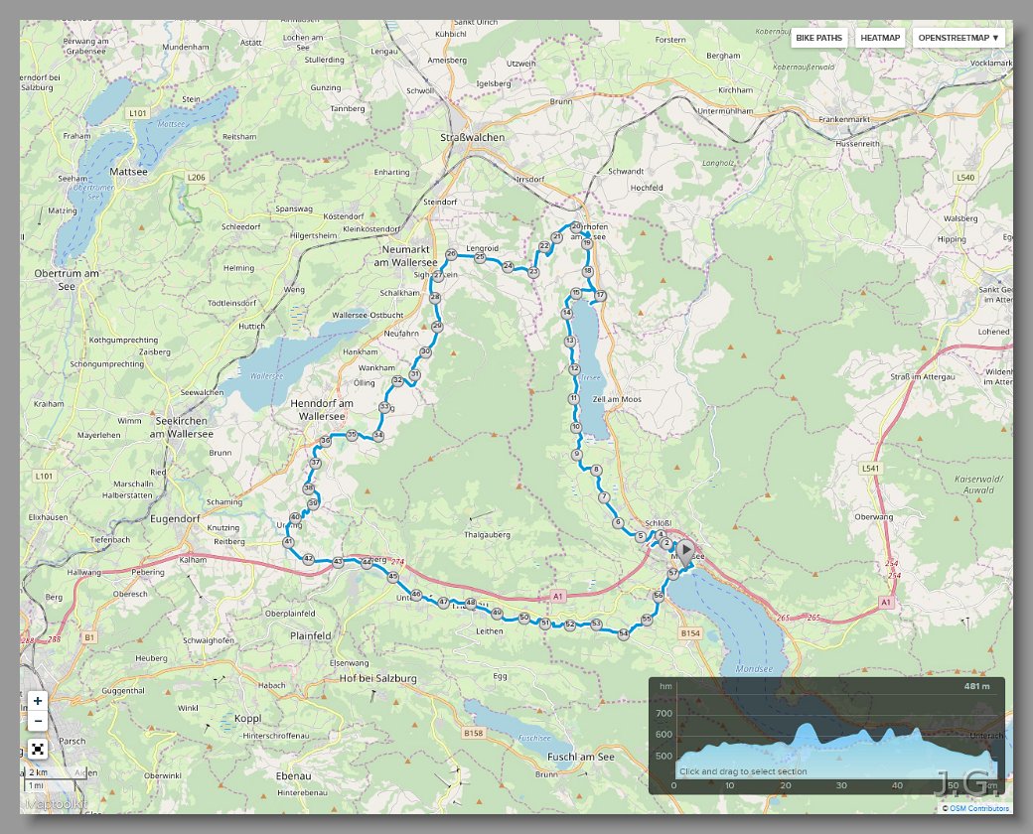Zoom out with the minus button

click(x=38, y=721)
